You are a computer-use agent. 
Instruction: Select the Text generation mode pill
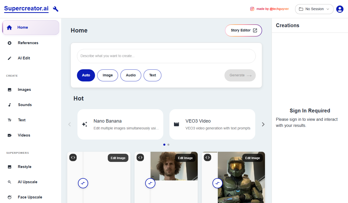point(153,75)
